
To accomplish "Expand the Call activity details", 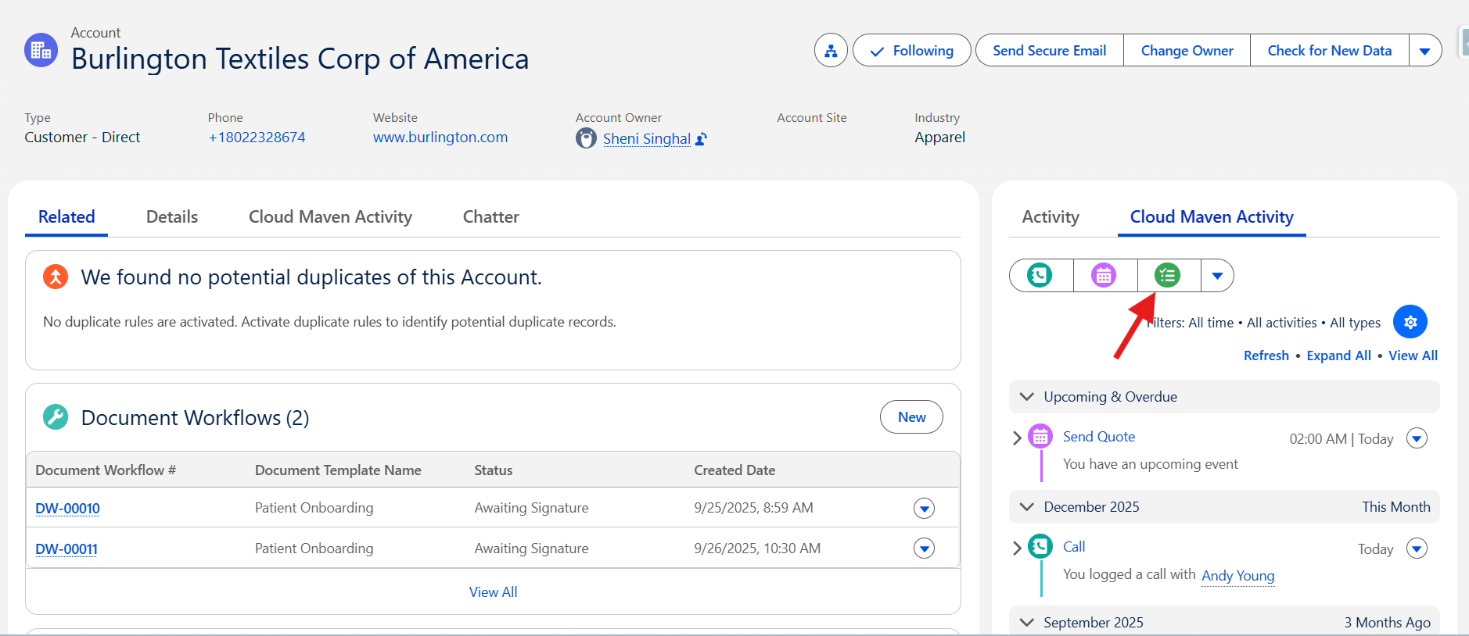I will pyautogui.click(x=1017, y=548).
